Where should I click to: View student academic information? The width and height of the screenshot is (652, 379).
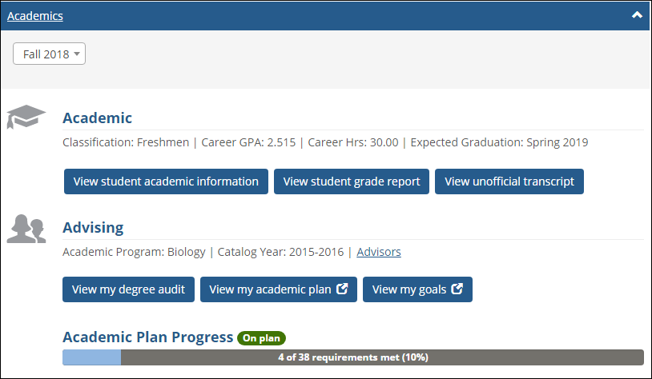coord(166,182)
